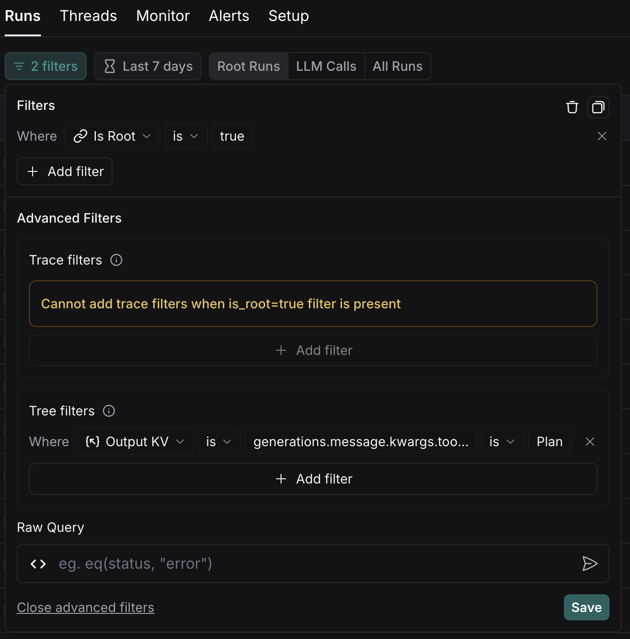630x639 pixels.
Task: Submit the raw query with send arrow
Action: tap(590, 564)
